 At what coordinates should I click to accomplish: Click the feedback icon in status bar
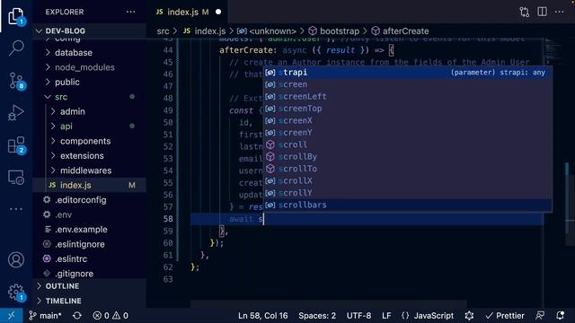coord(540,315)
